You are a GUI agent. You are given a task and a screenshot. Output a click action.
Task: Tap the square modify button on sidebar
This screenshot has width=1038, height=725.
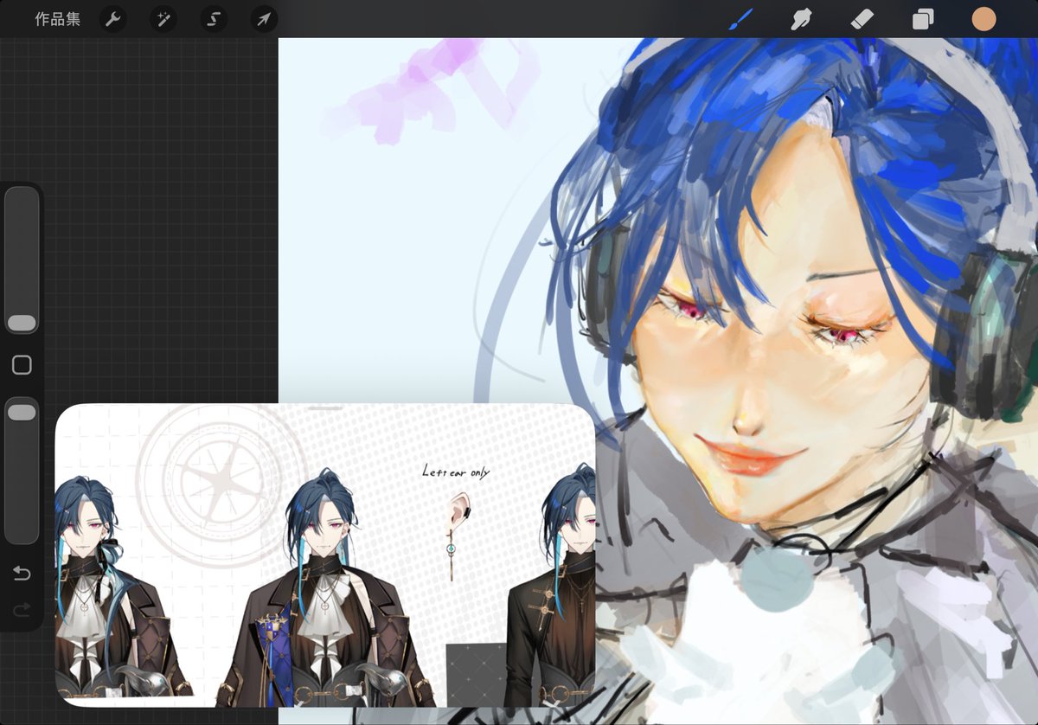[22, 365]
